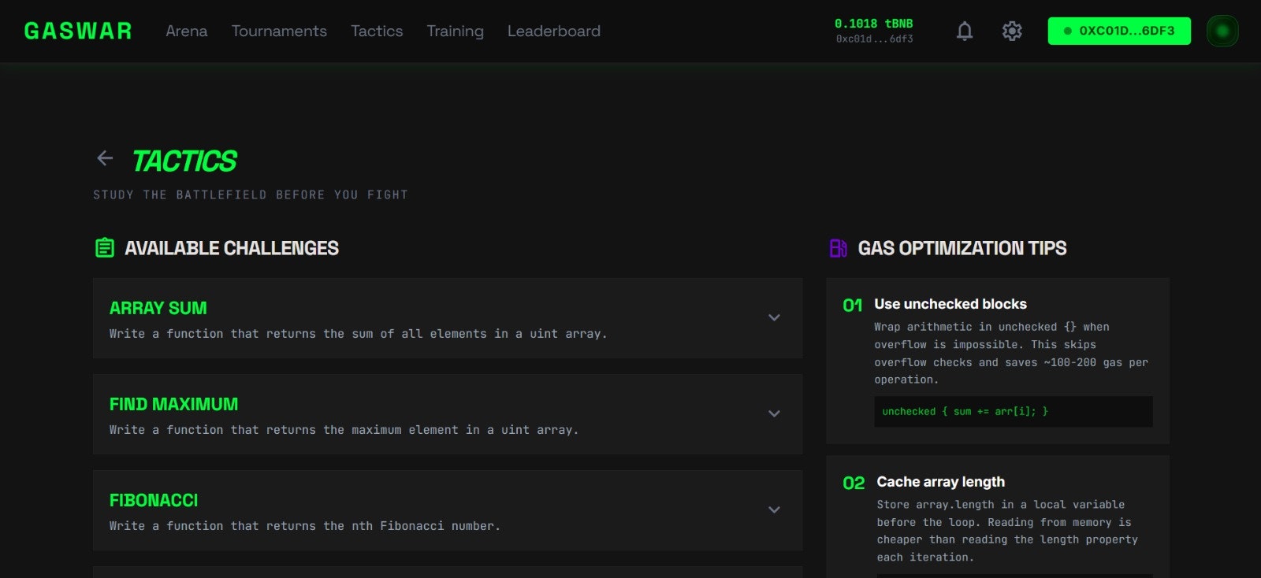Click the GAS OPTIMIZATION TIPS heading
Screen dimensions: 1261x578
coord(962,248)
